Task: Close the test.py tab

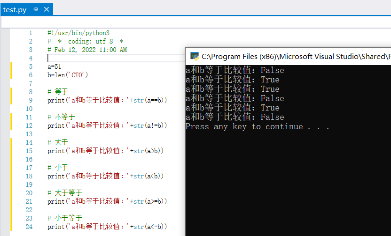Action: [47, 9]
